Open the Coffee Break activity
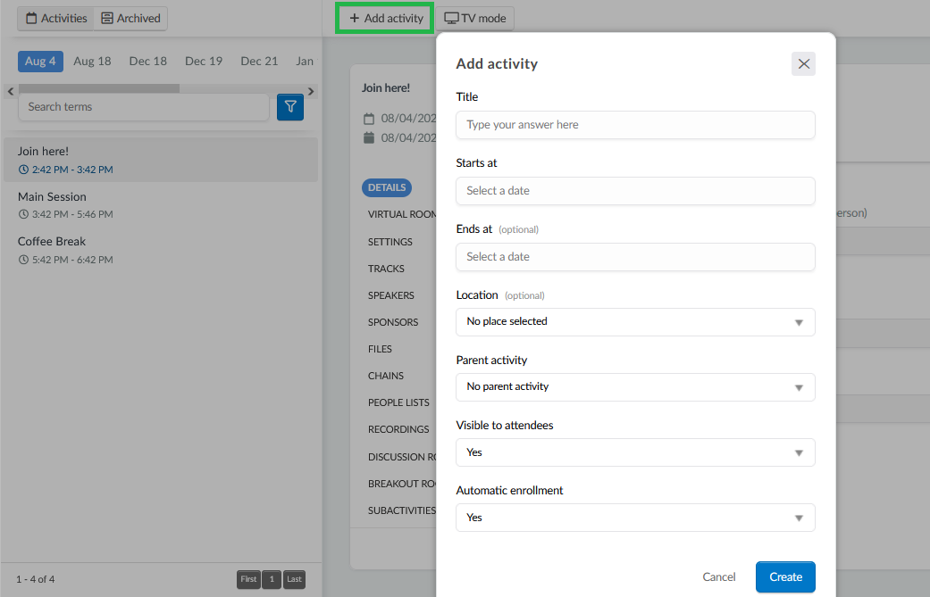 tap(161, 250)
